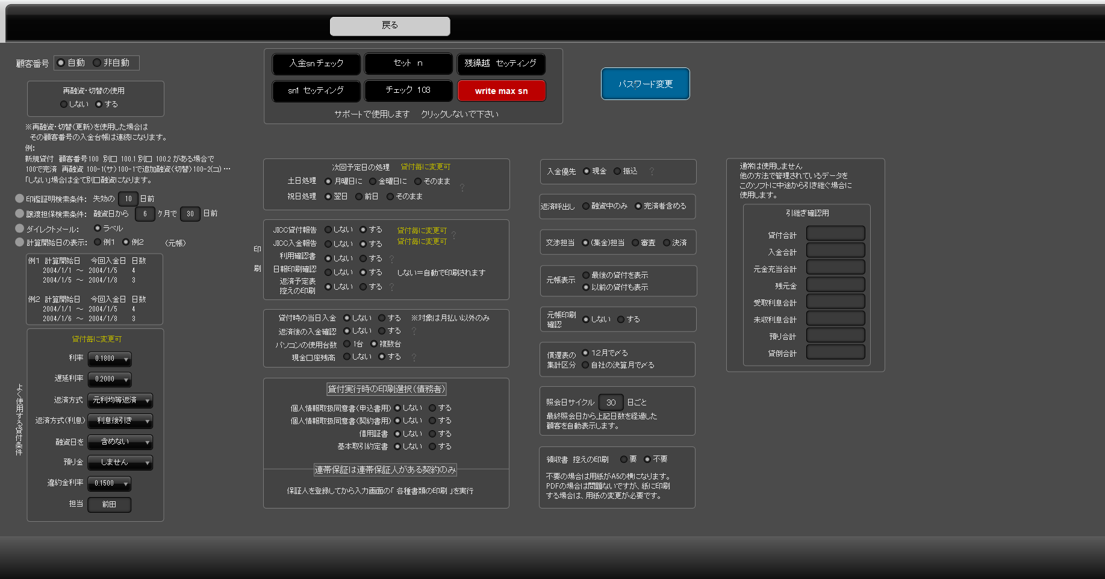Click the red write max sn button
Screen dimensions: 1105x579
501,91
